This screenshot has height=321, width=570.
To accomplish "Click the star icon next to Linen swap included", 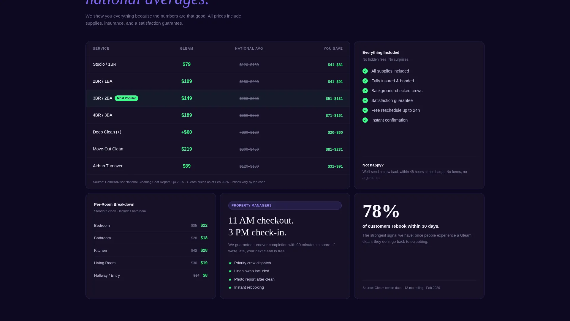I will 230,271.
